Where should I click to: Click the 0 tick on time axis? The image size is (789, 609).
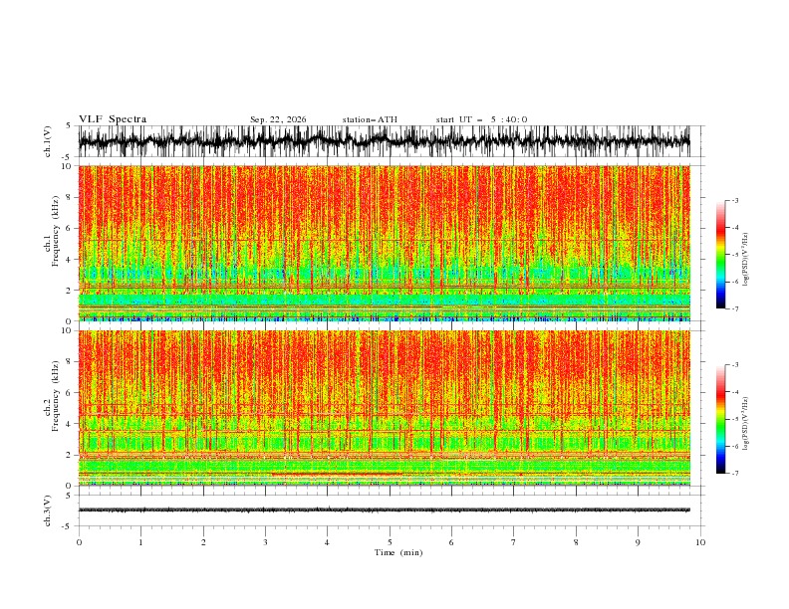(79, 542)
